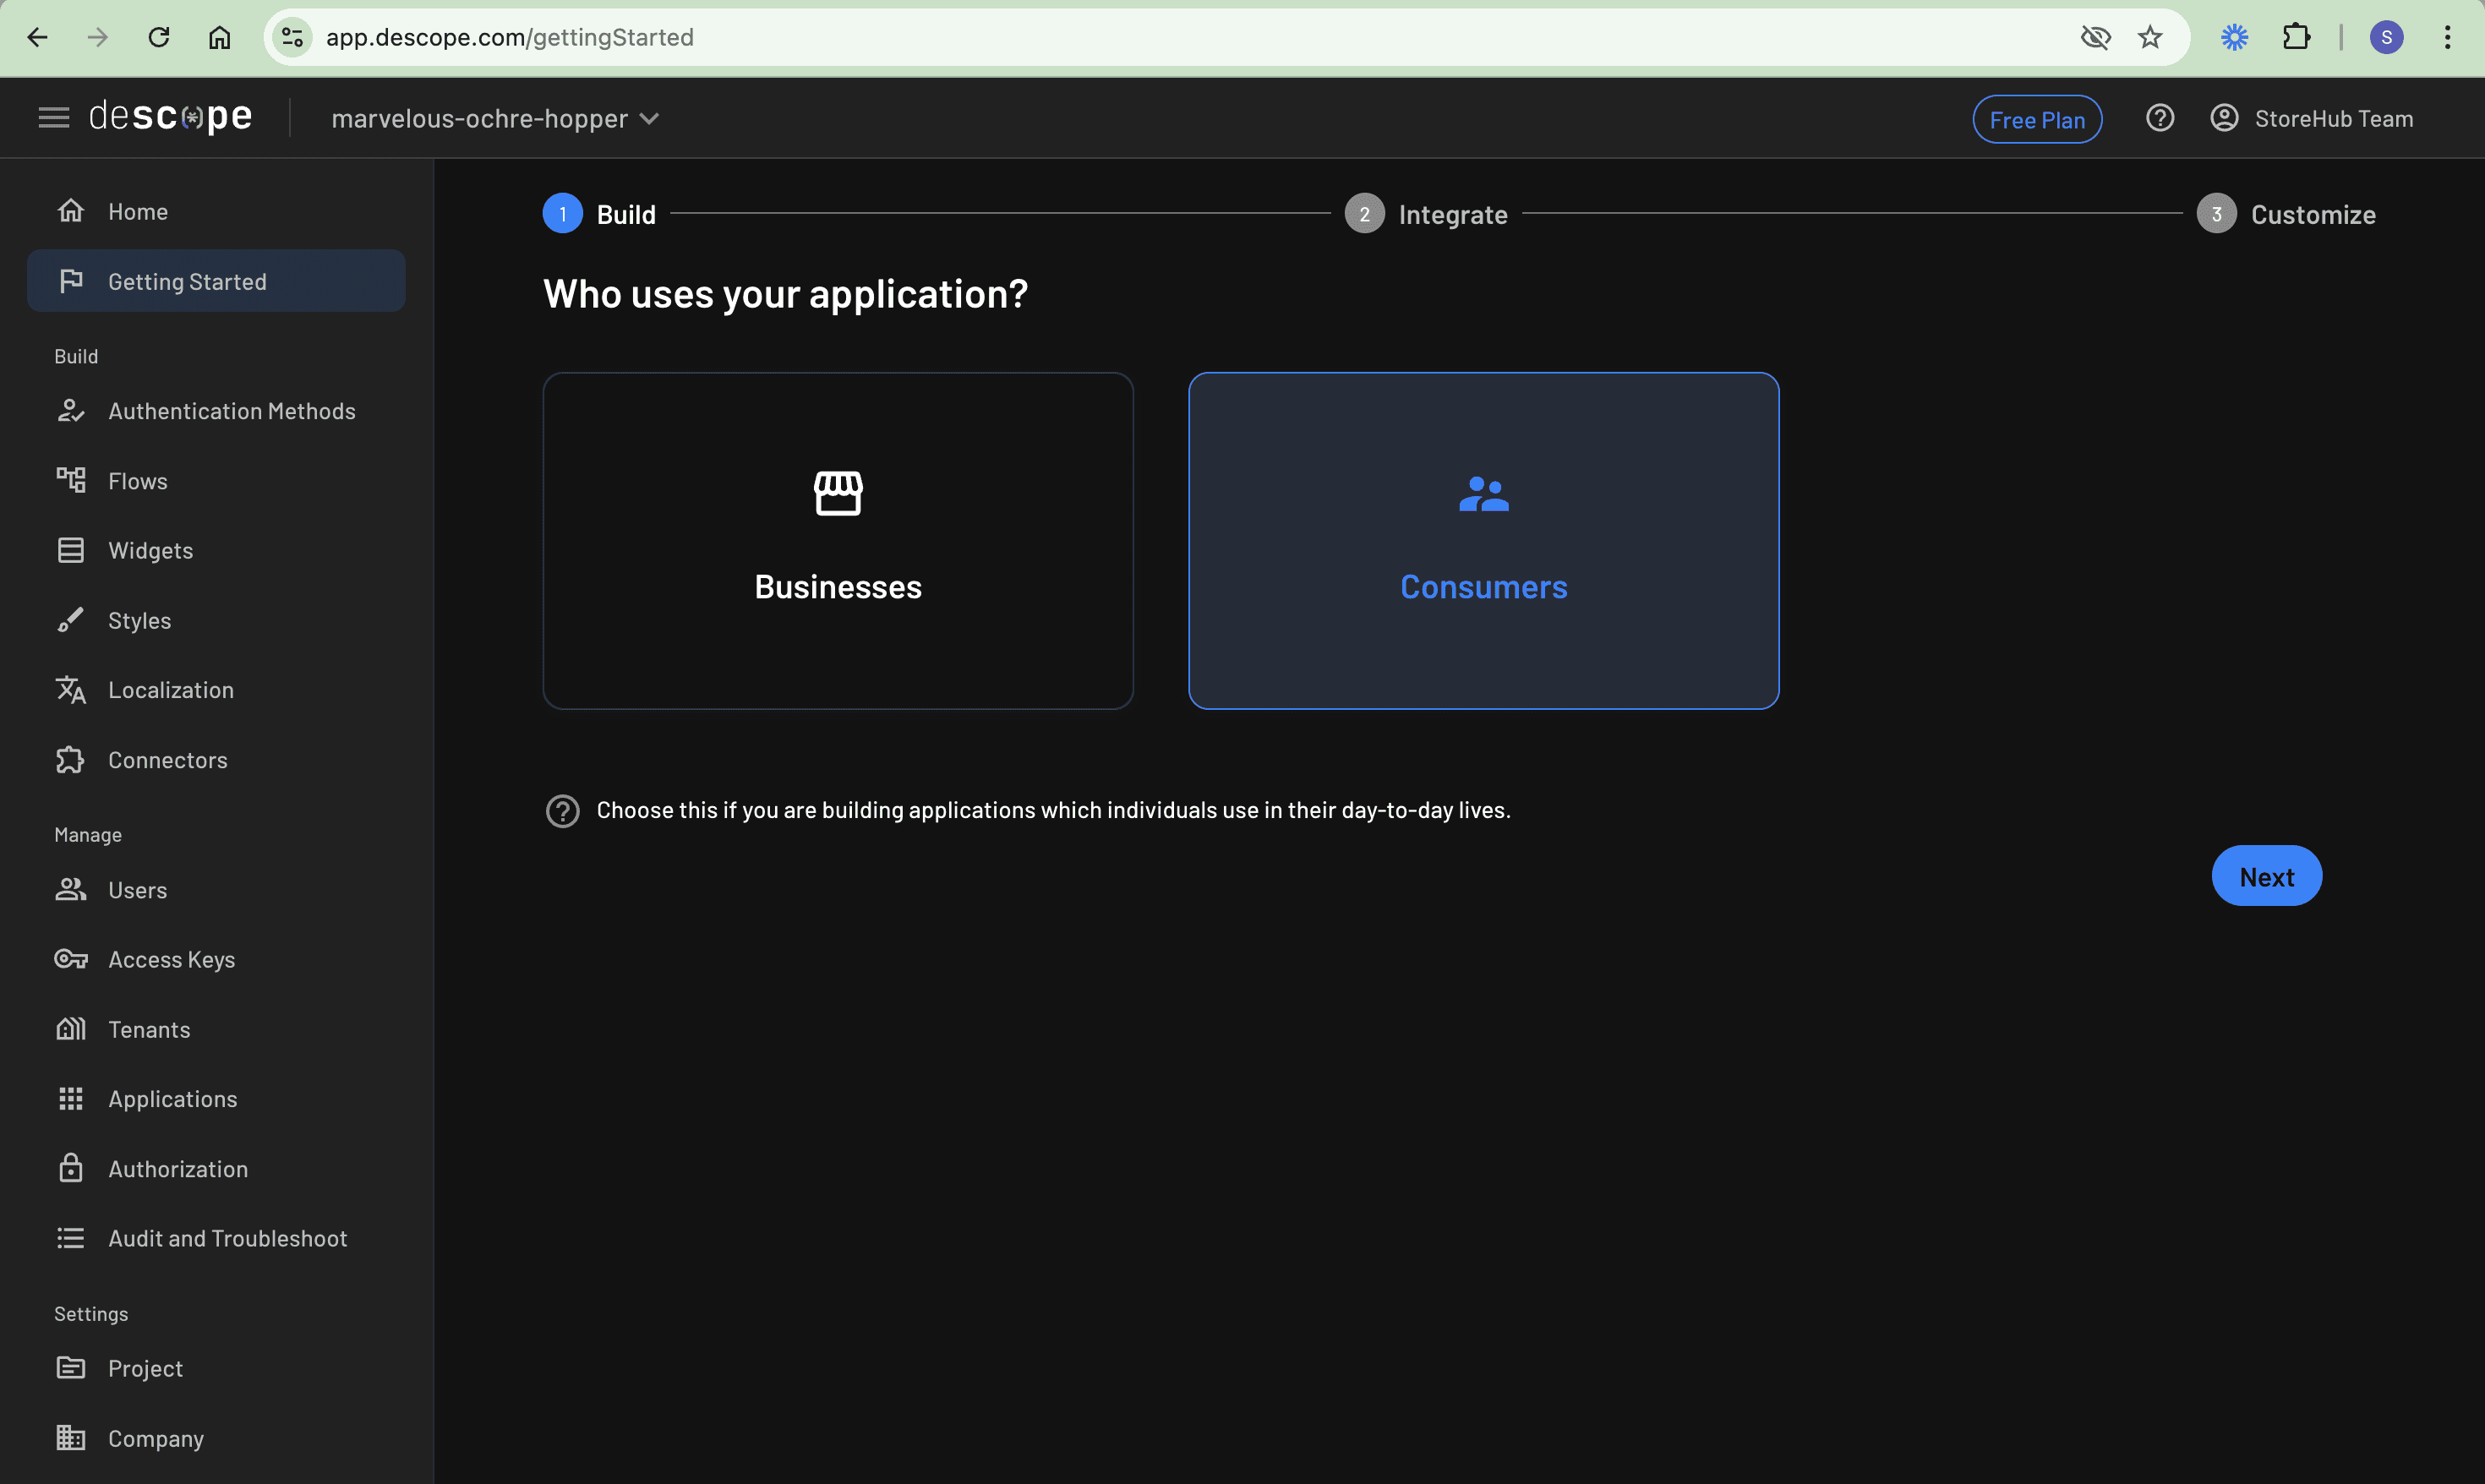Select the Consumers option card
The image size is (2485, 1484).
tap(1483, 541)
